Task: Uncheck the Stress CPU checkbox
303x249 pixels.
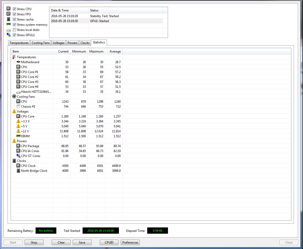Action: tap(14, 9)
